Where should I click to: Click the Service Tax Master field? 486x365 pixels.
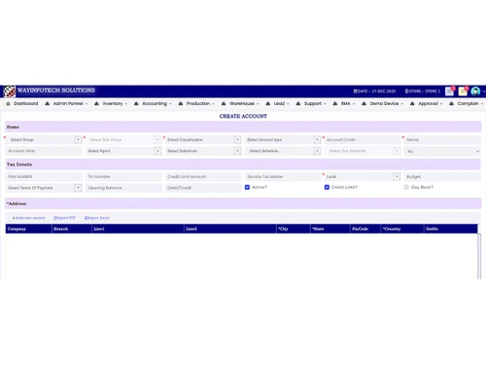click(283, 176)
